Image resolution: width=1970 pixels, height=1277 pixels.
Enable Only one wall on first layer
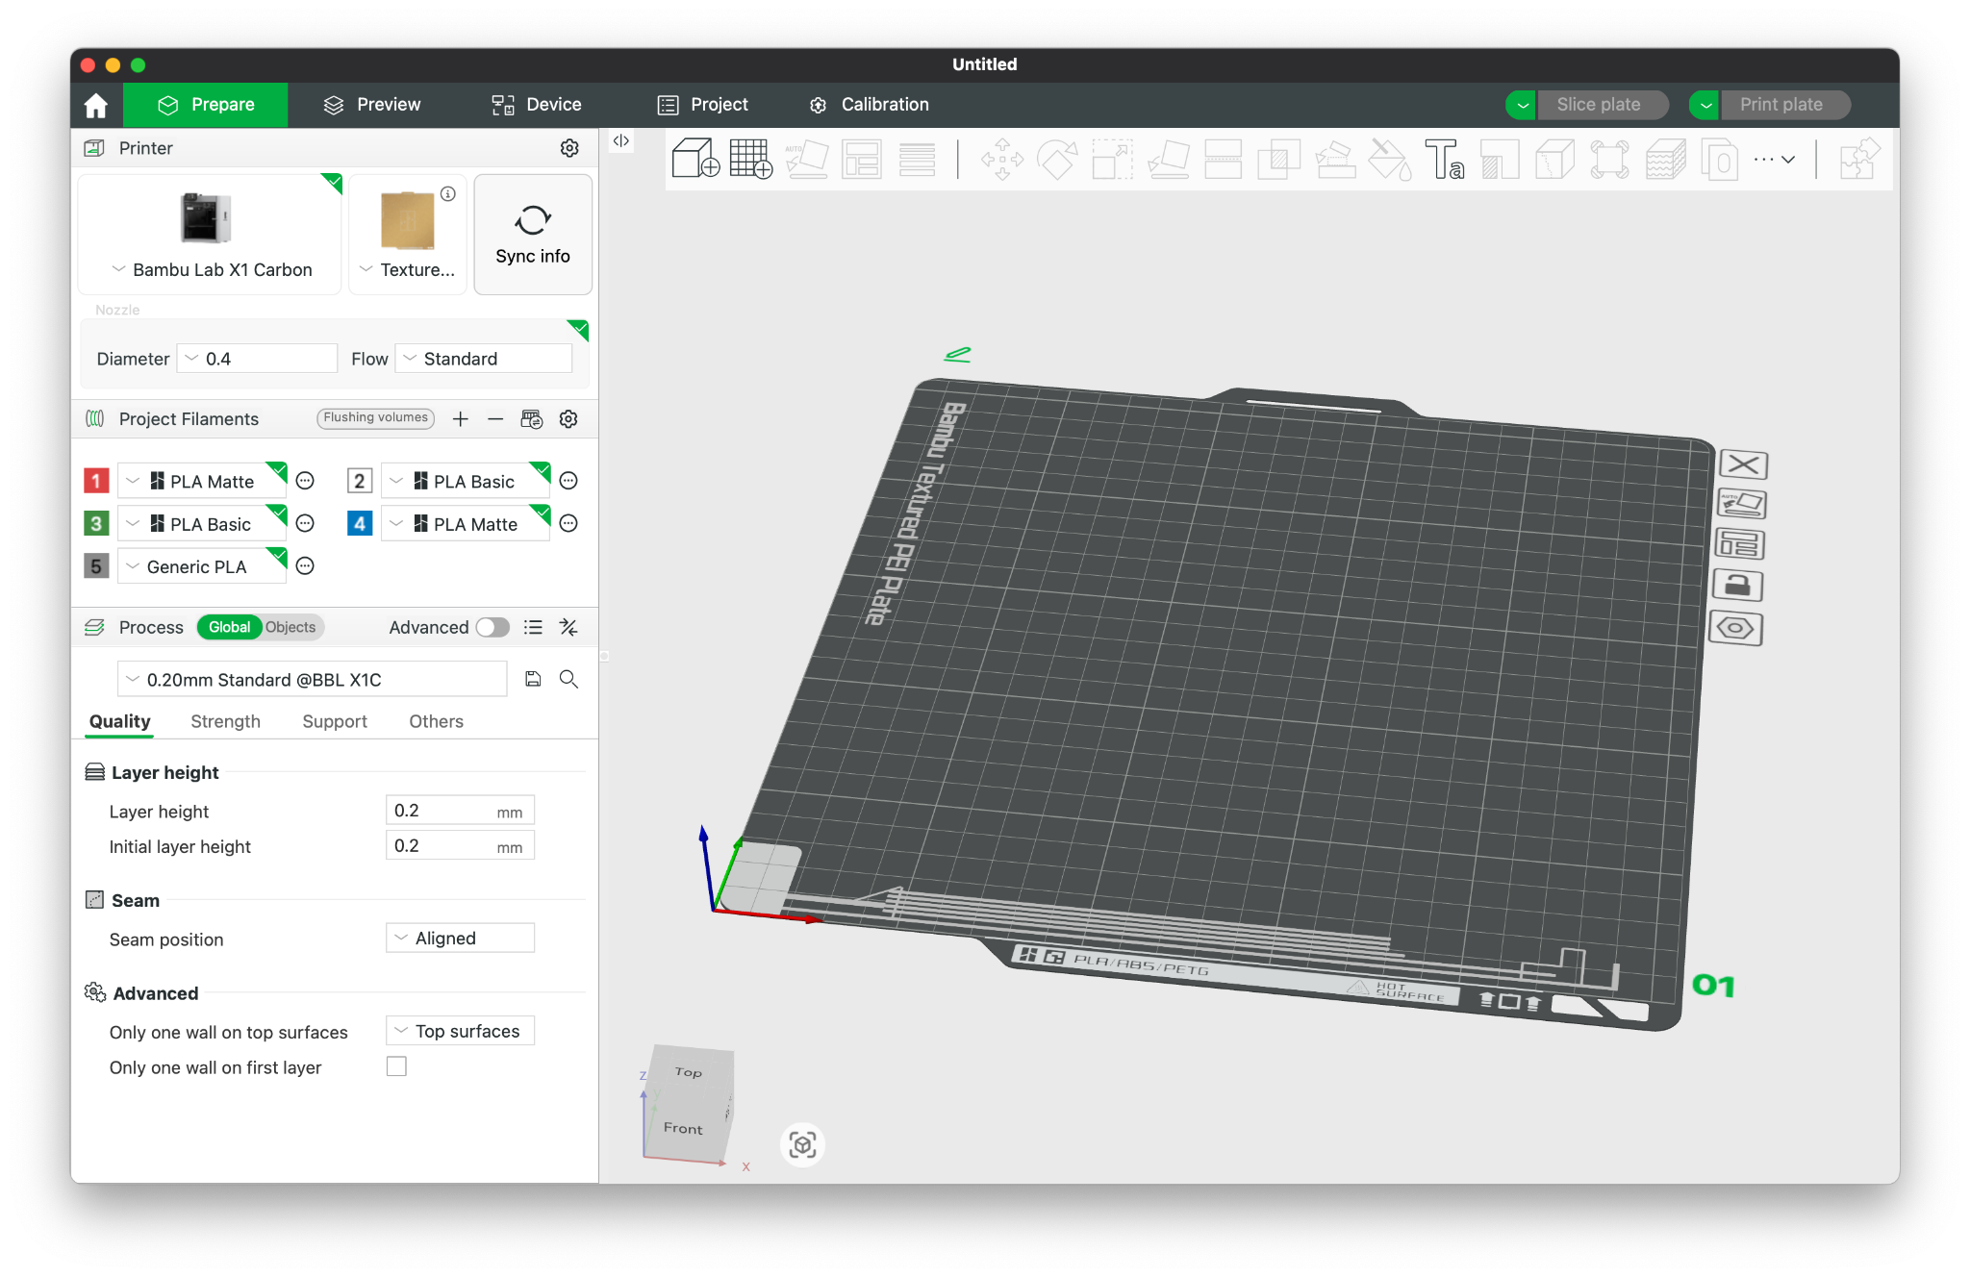click(396, 1066)
